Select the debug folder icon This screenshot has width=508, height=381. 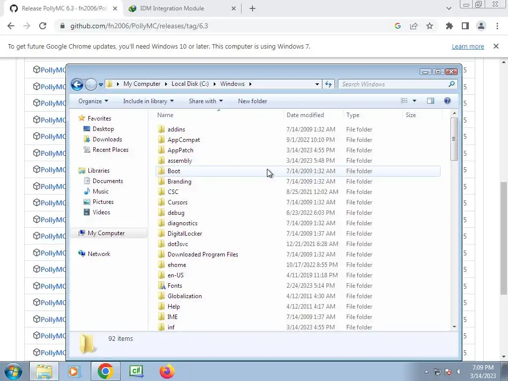tap(161, 212)
